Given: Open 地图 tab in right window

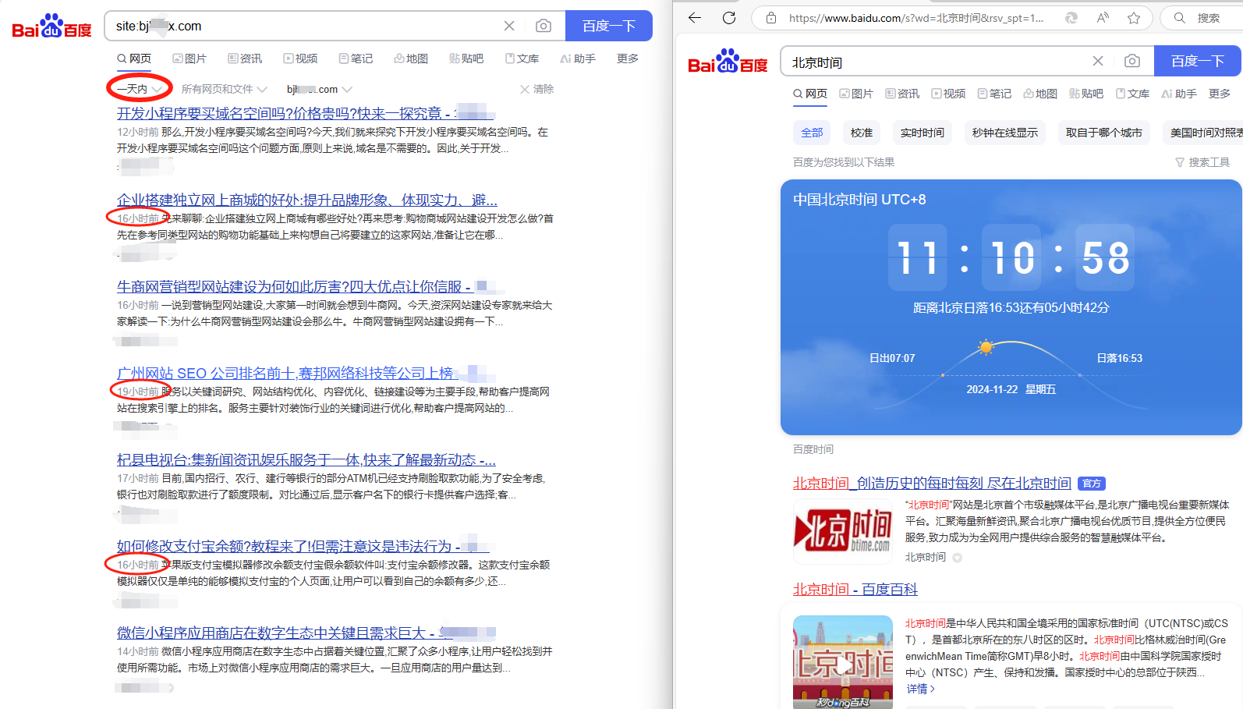Looking at the screenshot, I should click(1040, 94).
